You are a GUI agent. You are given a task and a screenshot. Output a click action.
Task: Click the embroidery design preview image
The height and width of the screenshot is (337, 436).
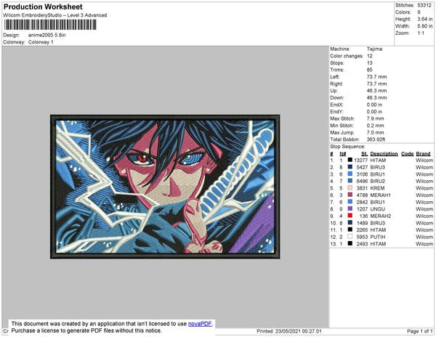[x=165, y=187]
